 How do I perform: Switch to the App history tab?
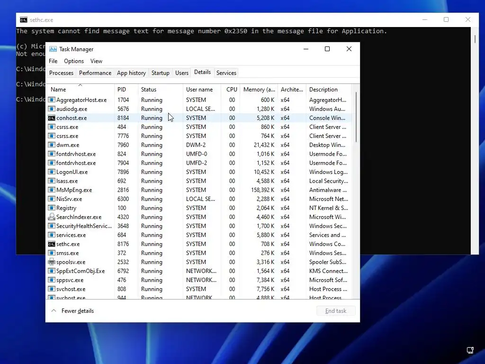131,73
